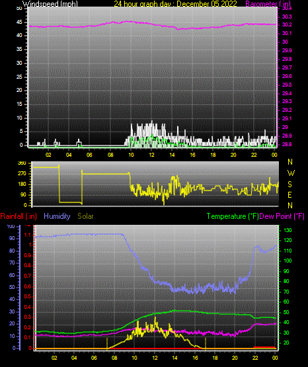Image resolution: width=308 pixels, height=367 pixels.
Task: Click the 06 hour tick on bottom graph
Action: pyautogui.click(x=94, y=358)
